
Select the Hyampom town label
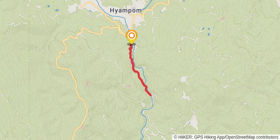click(x=126, y=10)
